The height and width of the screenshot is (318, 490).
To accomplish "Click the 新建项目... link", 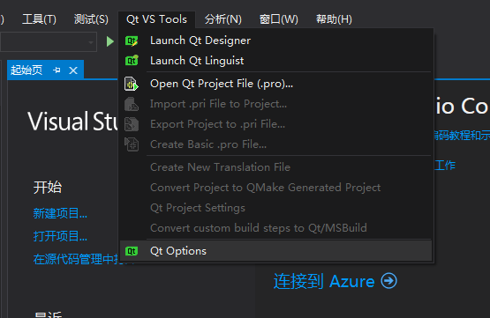I will pos(60,213).
